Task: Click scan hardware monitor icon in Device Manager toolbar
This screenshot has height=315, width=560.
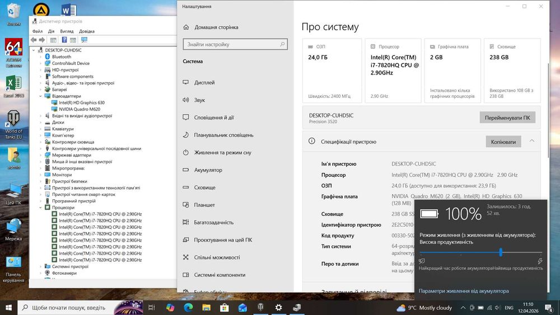Action: pos(85,40)
